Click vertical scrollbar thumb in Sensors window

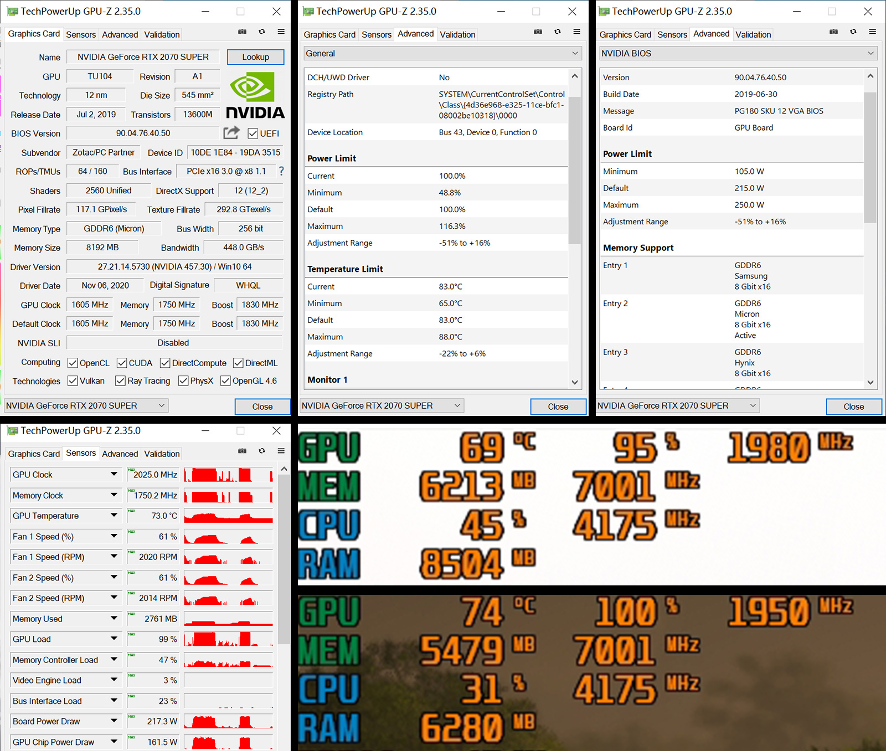(284, 559)
